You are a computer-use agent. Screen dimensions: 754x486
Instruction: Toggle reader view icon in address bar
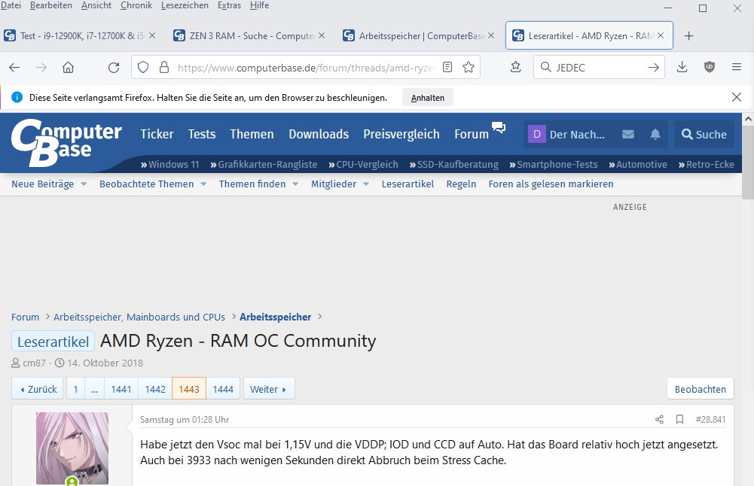pos(447,67)
